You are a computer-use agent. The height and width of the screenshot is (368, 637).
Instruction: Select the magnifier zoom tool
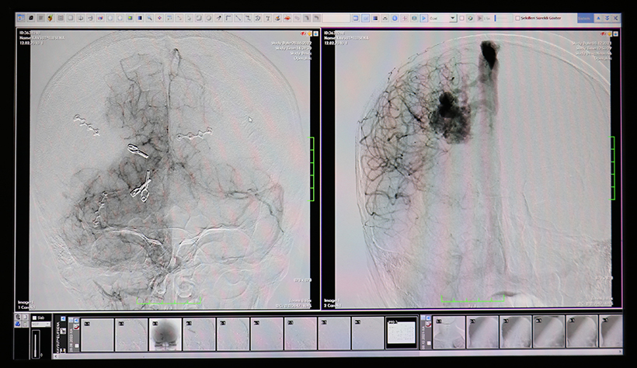click(x=149, y=19)
